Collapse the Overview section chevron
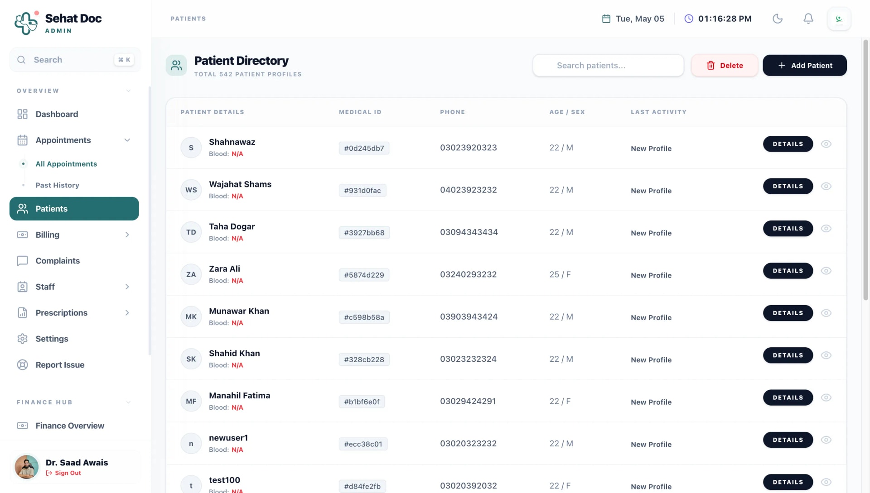 coord(128,91)
